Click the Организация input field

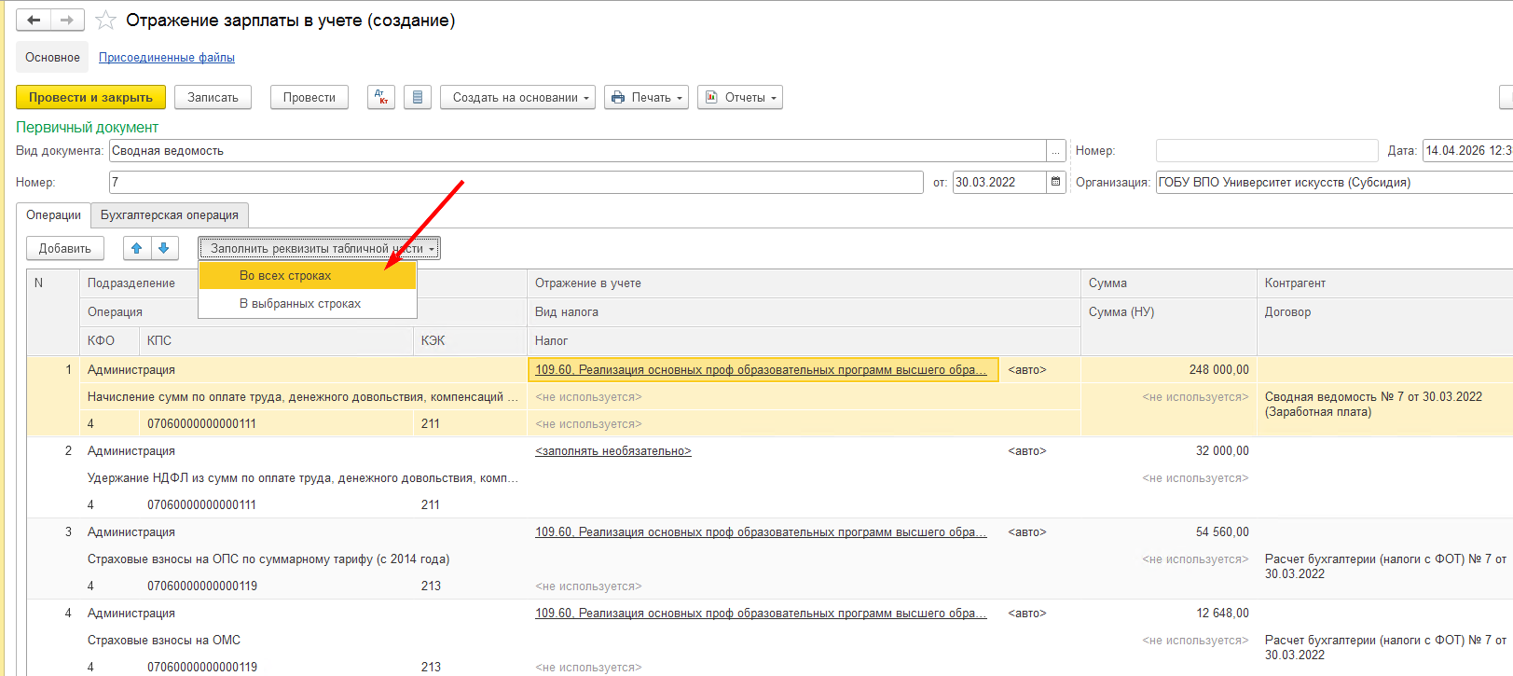pyautogui.click(x=1333, y=182)
